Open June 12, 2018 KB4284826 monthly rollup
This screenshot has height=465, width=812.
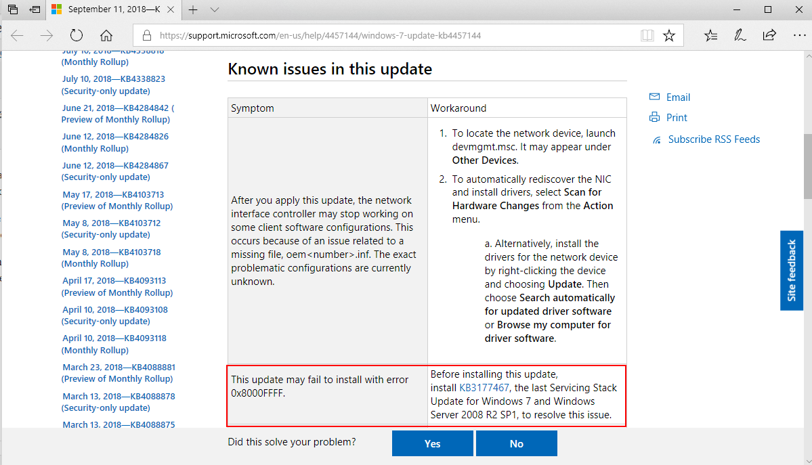click(x=115, y=142)
